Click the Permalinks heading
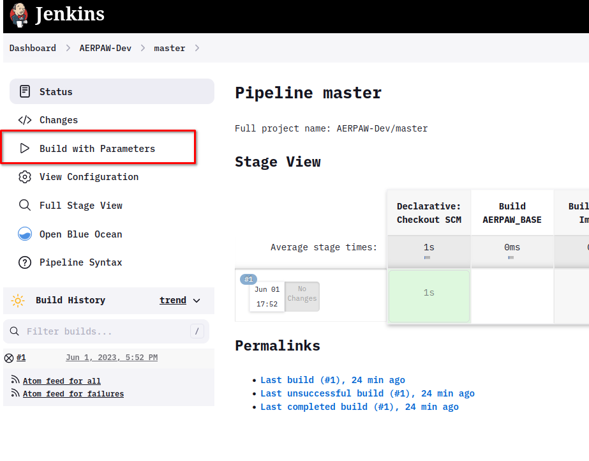 278,345
